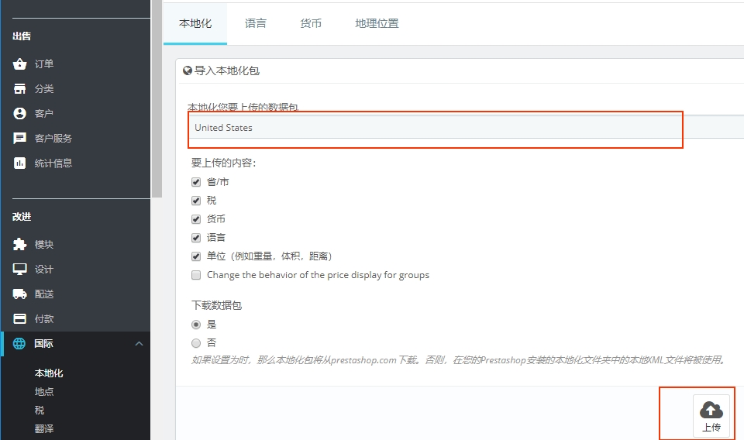Toggle the 货币 currency checkbox
This screenshot has width=744, height=440.
(x=196, y=219)
